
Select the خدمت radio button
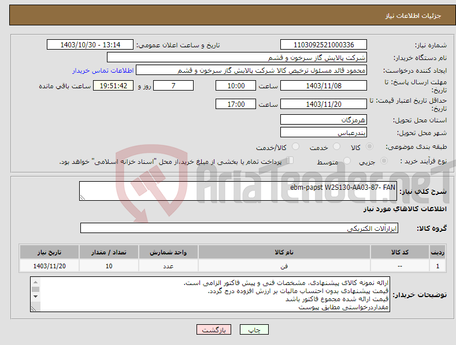[336, 147]
